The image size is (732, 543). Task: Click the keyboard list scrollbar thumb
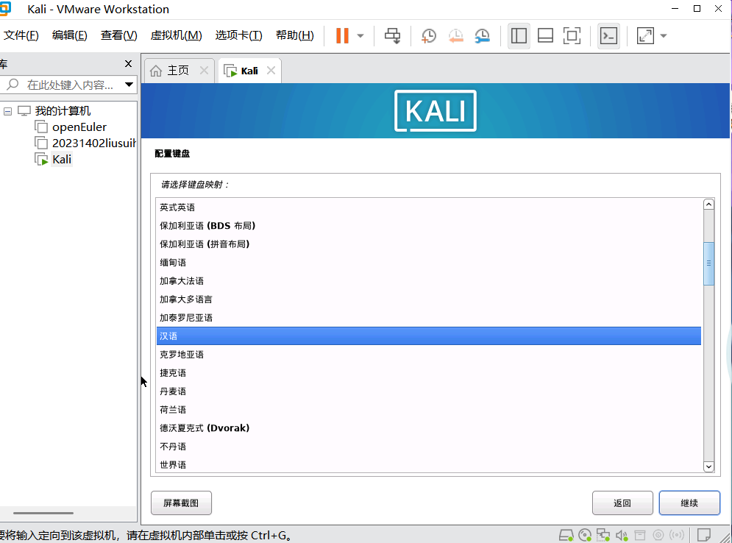click(x=708, y=263)
